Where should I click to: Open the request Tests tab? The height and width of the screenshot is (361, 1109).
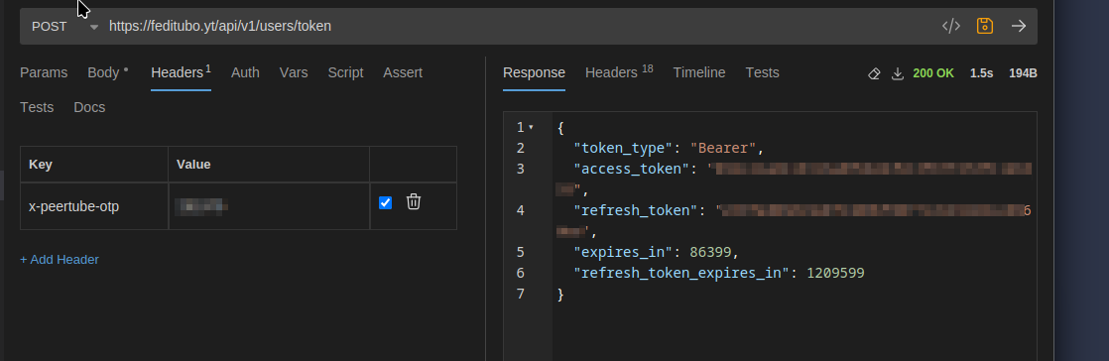point(37,107)
